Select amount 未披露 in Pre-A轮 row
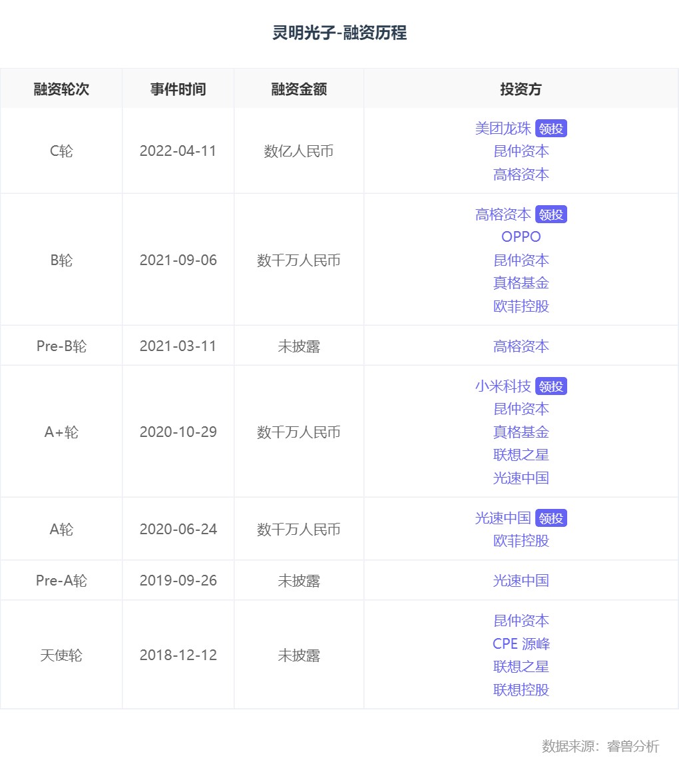679x782 pixels. (299, 581)
